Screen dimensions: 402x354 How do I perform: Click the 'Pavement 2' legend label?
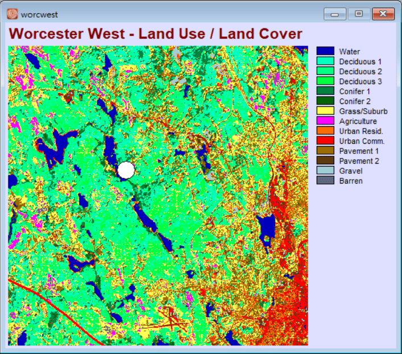[x=359, y=161]
